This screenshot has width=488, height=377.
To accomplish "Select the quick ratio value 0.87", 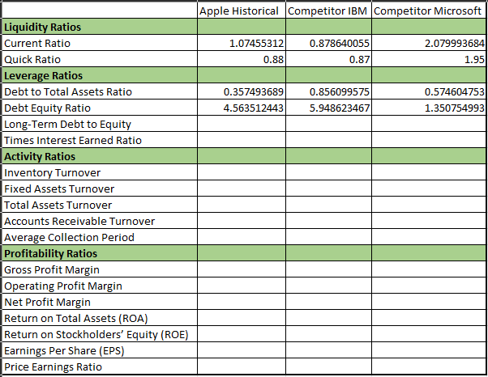I will coord(359,59).
